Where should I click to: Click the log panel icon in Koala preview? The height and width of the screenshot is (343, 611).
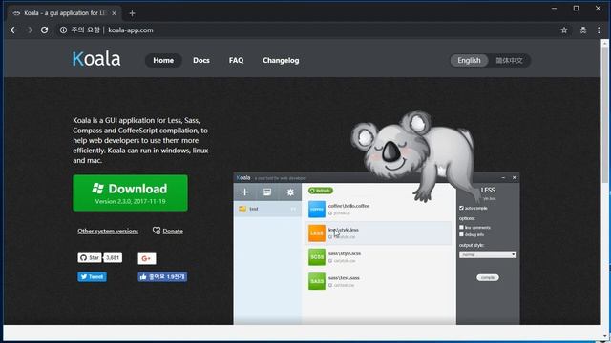point(267,192)
